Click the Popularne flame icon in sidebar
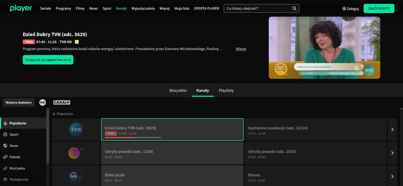This screenshot has height=186, width=403. click(x=5, y=123)
